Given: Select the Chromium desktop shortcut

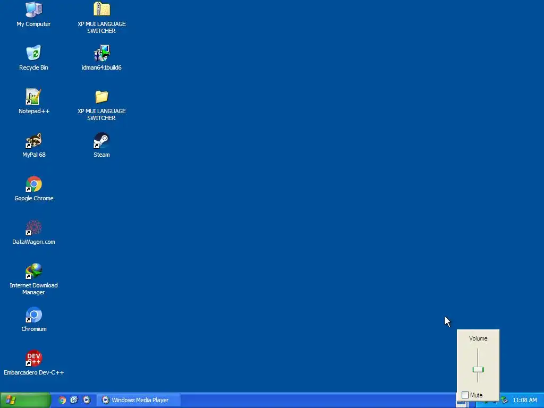Looking at the screenshot, I should coord(33,319).
